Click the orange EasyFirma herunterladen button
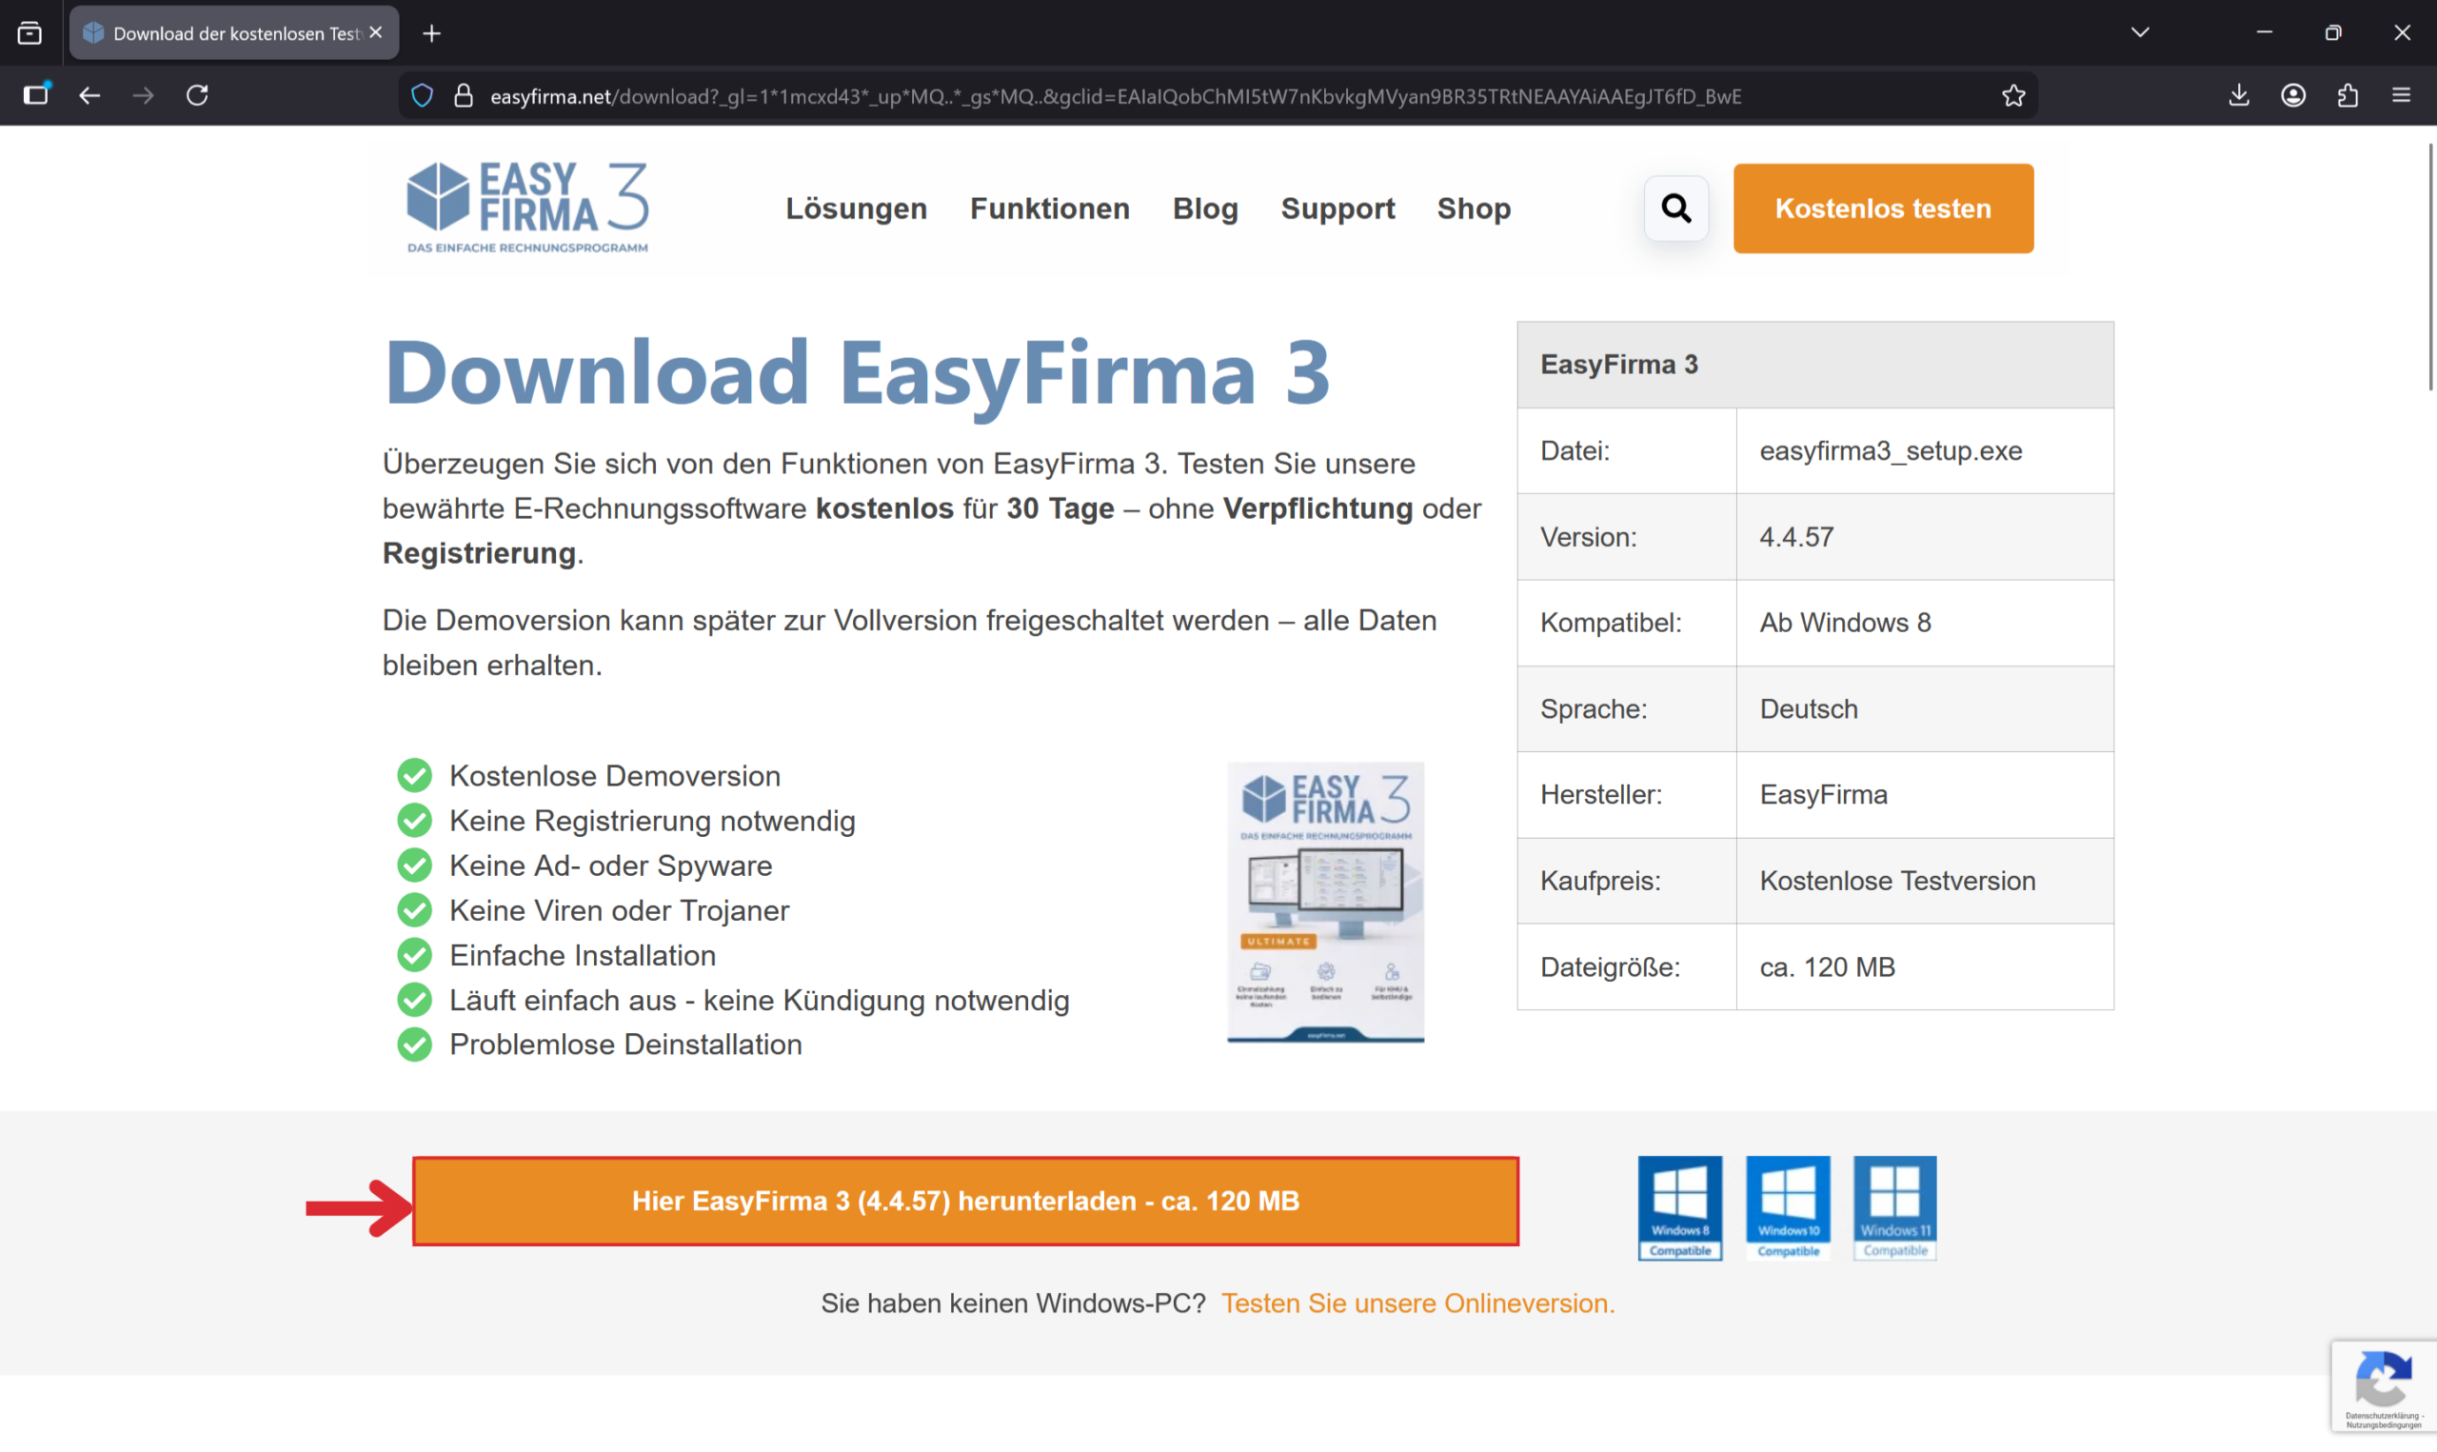The width and height of the screenshot is (2437, 1452). [965, 1201]
